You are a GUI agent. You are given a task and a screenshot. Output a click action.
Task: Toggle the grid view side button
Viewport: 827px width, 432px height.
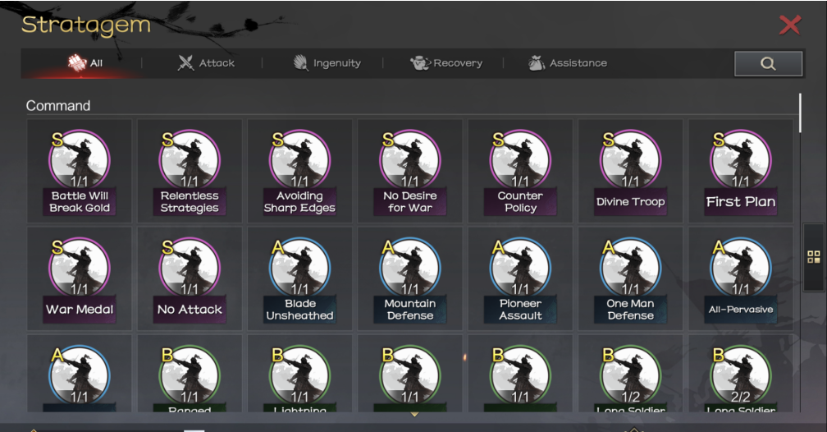pos(814,257)
